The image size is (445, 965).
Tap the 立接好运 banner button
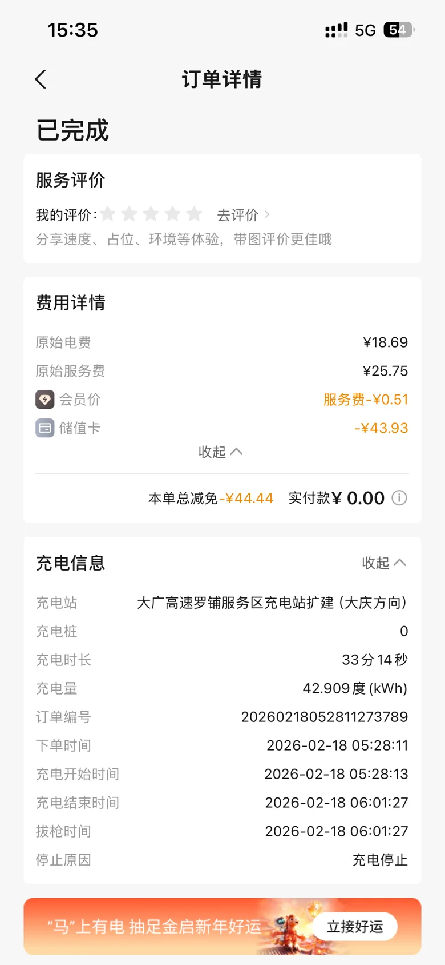click(355, 927)
